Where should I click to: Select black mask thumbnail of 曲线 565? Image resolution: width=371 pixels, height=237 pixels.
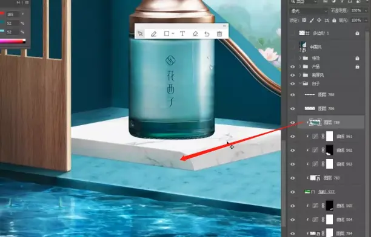(330, 206)
